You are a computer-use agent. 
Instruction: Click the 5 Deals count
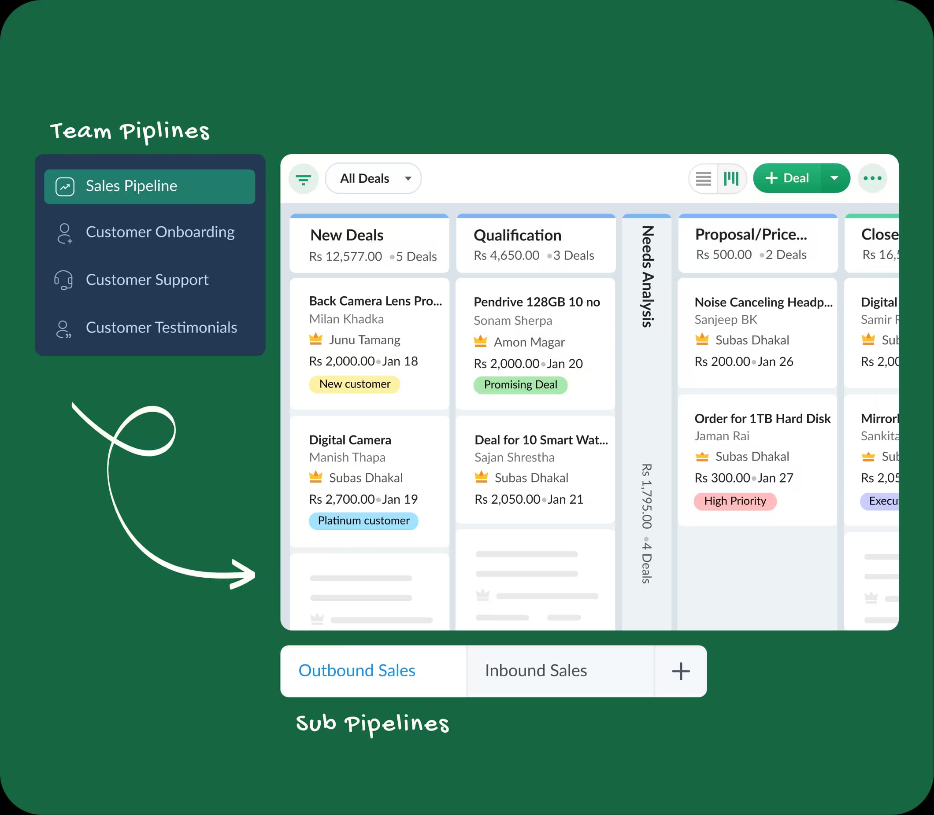coord(416,257)
